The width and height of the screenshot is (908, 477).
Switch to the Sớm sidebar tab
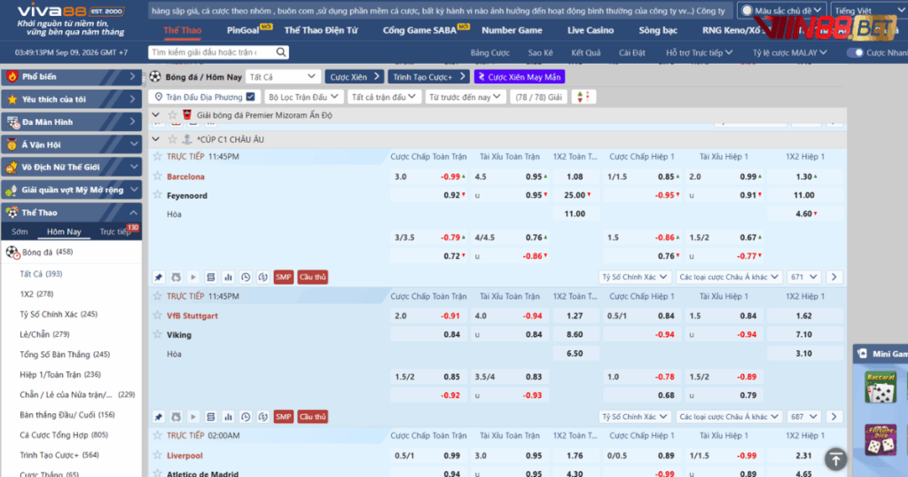20,231
